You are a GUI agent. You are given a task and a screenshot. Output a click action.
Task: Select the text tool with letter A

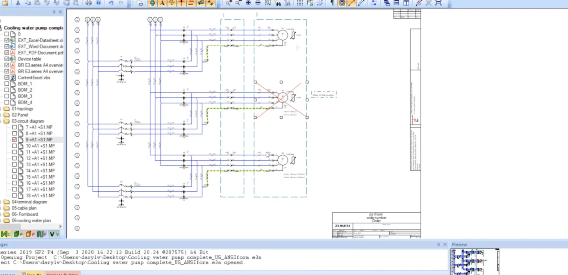click(x=162, y=3)
